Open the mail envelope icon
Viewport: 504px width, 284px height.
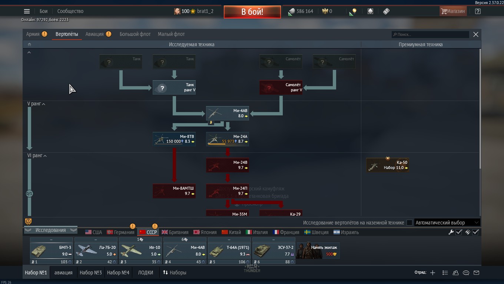pyautogui.click(x=477, y=273)
